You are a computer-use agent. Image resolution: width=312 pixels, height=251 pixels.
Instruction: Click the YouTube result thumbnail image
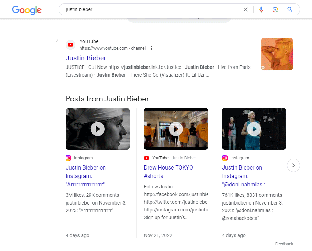click(277, 54)
